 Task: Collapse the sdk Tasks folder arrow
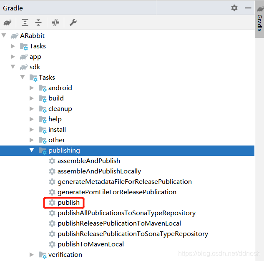click(23, 77)
